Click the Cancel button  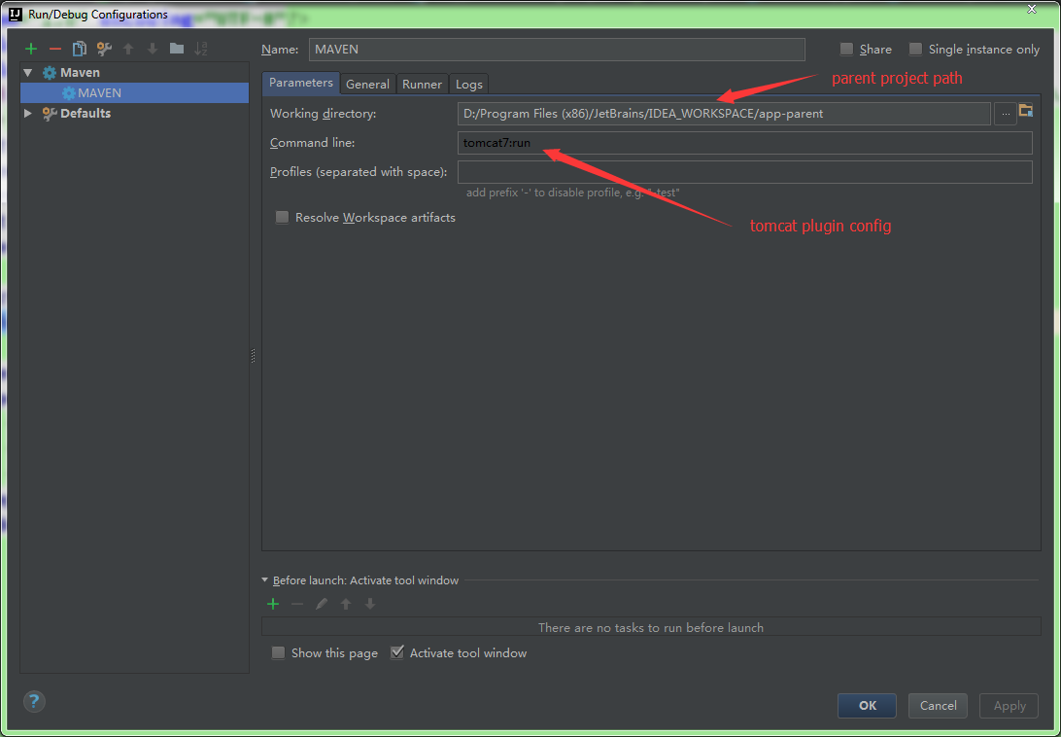pos(938,706)
